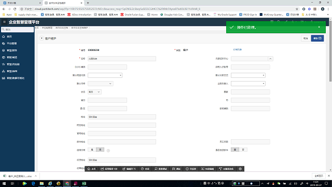Open 会话 session menu in developer toolbar
Viewport: 332px width, 187px height.
[145, 169]
